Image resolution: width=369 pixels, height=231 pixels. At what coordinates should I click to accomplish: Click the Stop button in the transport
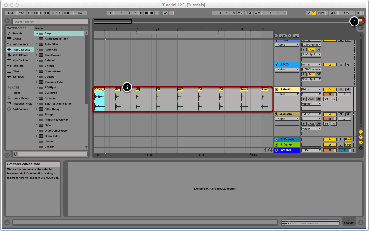(x=146, y=13)
